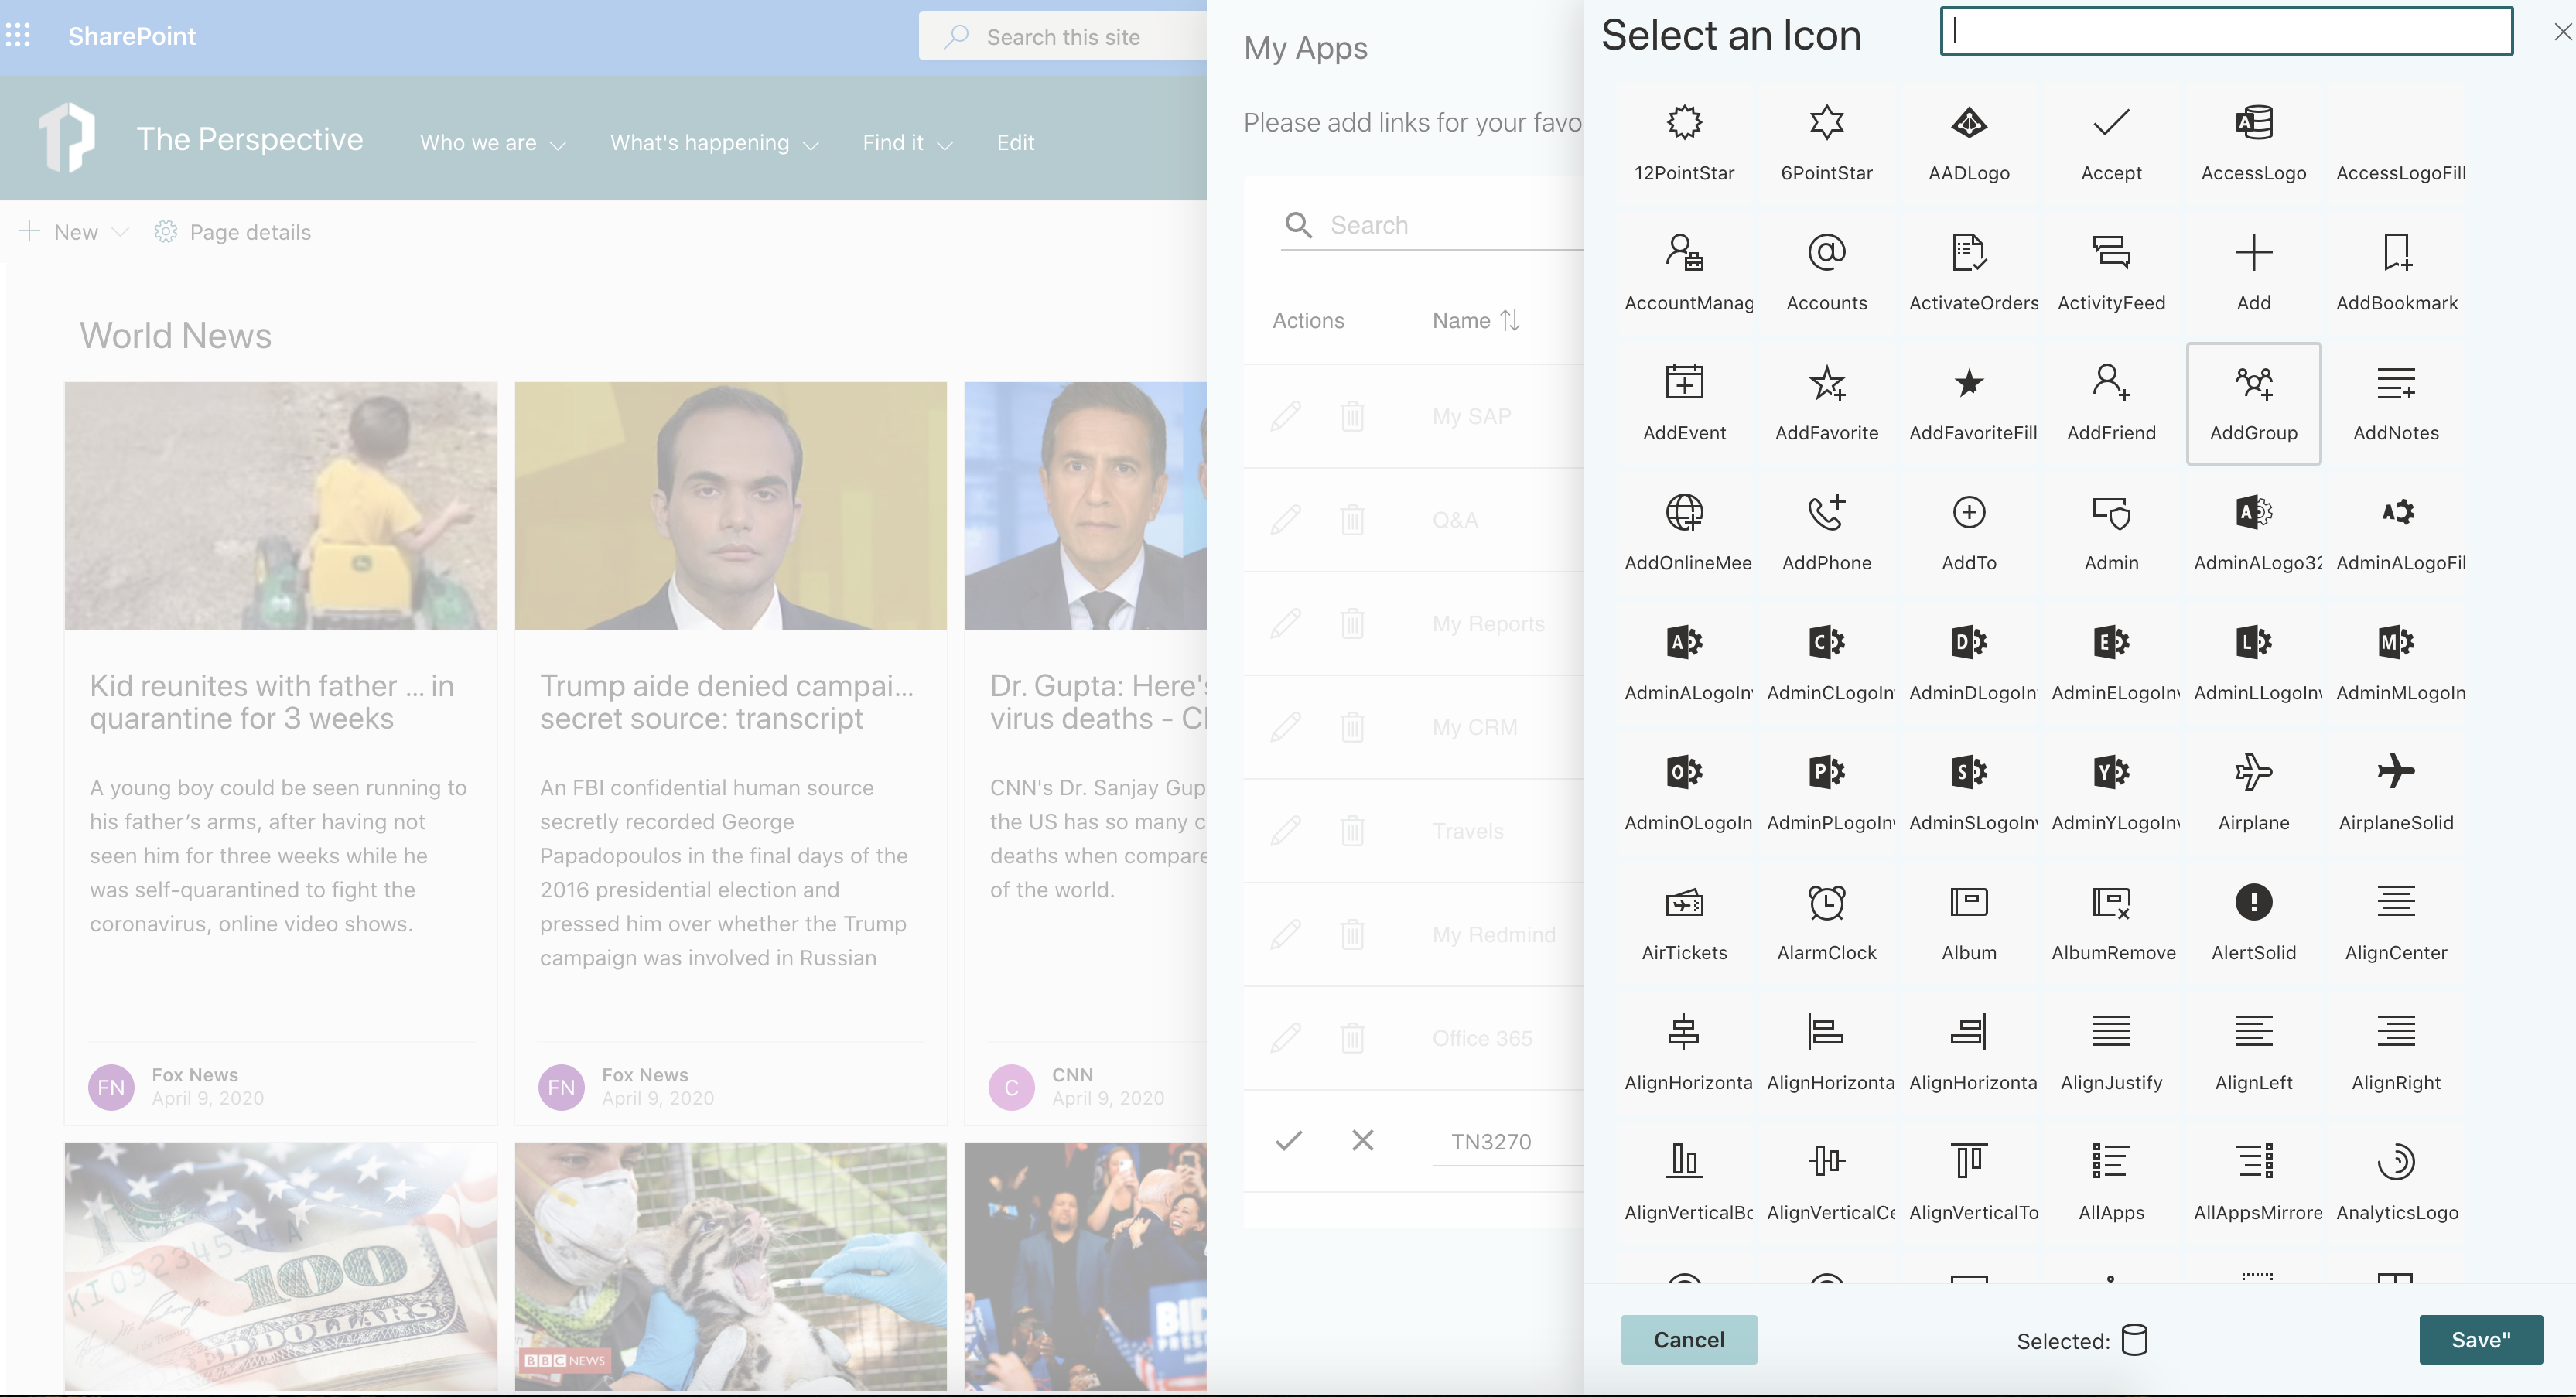Viewport: 2576px width, 1397px height.
Task: Sort My Apps by Name column
Action: tap(1475, 320)
